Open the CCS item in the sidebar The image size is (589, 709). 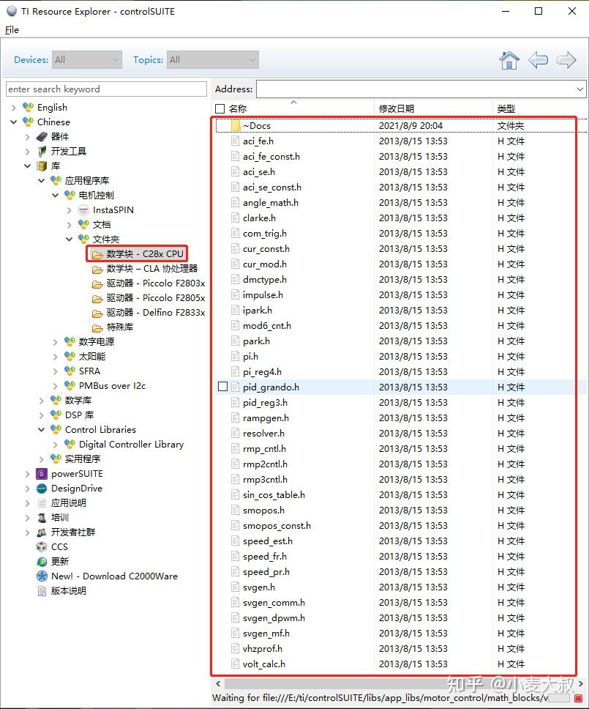tap(56, 546)
